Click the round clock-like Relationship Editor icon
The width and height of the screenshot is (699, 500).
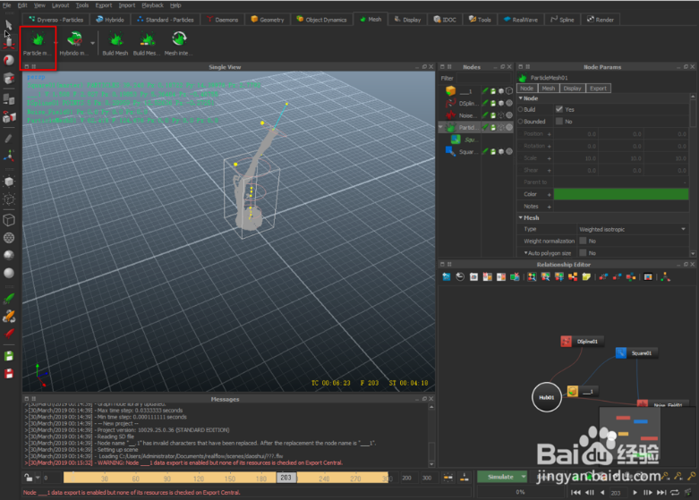460,277
